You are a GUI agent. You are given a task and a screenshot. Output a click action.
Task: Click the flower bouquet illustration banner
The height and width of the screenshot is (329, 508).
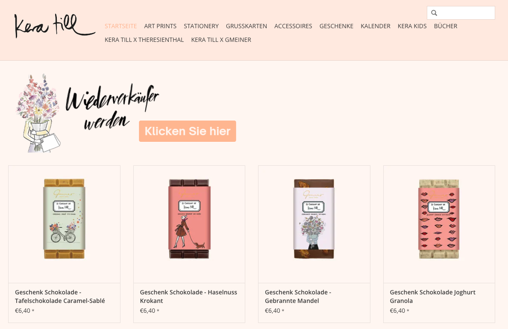[38, 113]
